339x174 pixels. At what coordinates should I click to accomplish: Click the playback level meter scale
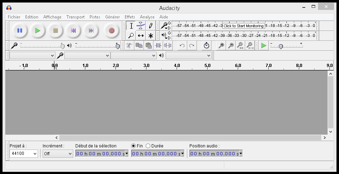tap(244, 35)
